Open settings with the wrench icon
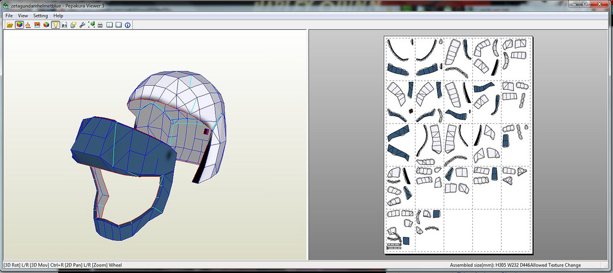Image resolution: width=613 pixels, height=273 pixels. click(x=82, y=25)
